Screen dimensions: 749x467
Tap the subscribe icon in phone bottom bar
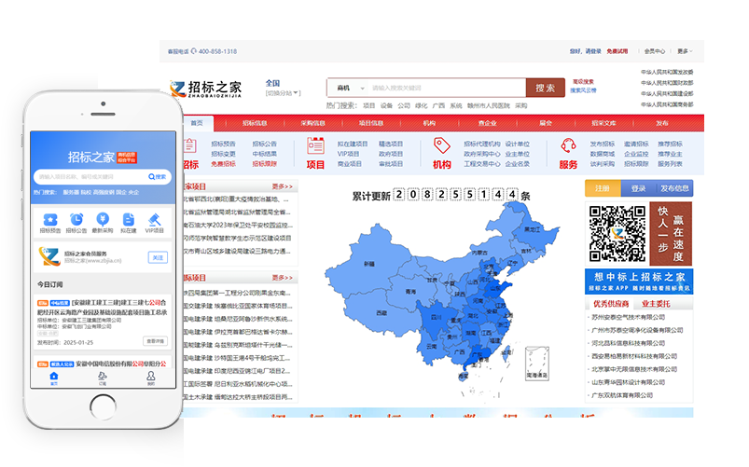click(103, 377)
